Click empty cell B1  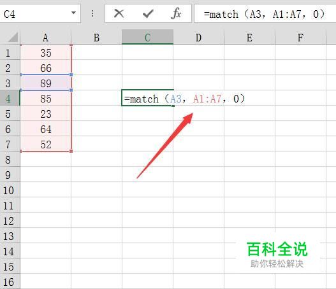(x=96, y=52)
